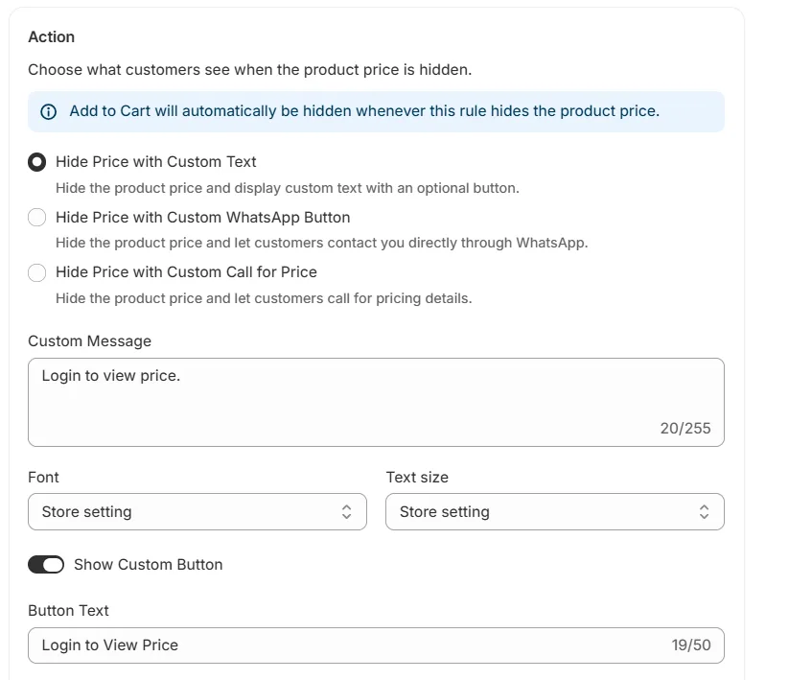Click the 20/255 character counter
Screen dimensions: 789x680
(x=685, y=429)
